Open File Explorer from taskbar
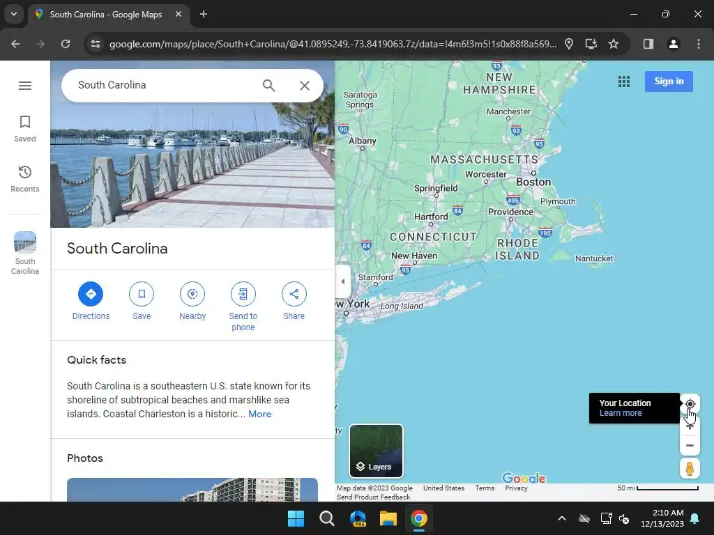The image size is (714, 535). tap(388, 518)
